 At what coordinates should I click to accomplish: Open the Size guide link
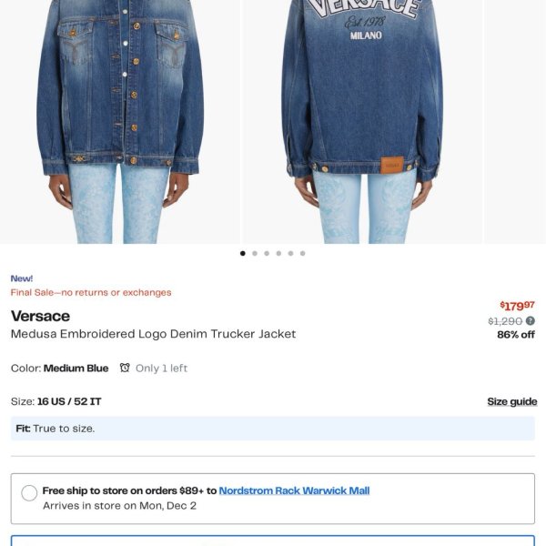[x=511, y=401]
